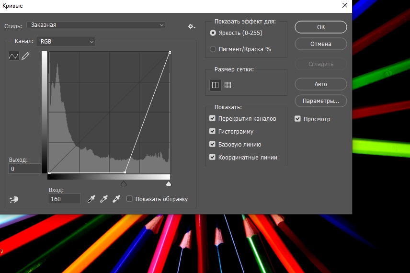Viewport: 410px width, 273px height.
Task: Toggle Гистограмму checkbox
Action: 212,131
